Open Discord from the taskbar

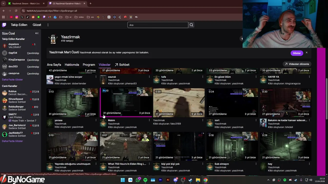[x=176, y=180]
